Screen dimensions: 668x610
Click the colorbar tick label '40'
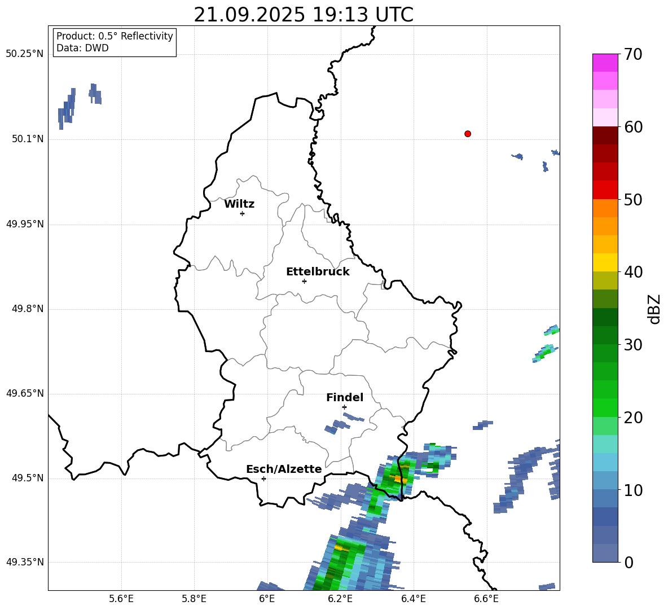coord(633,272)
